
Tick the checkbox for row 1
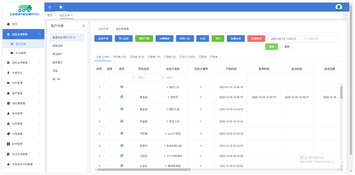[109, 87]
